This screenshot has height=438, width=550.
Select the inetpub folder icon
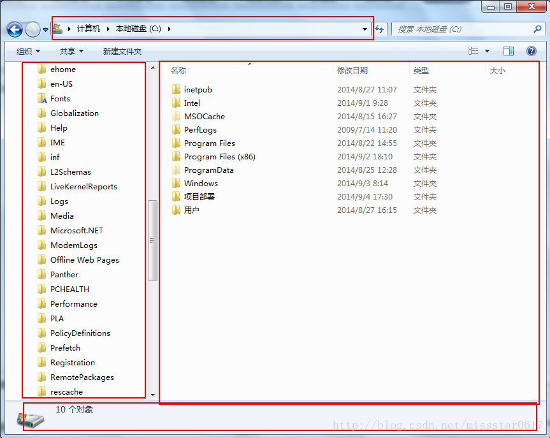click(x=176, y=89)
